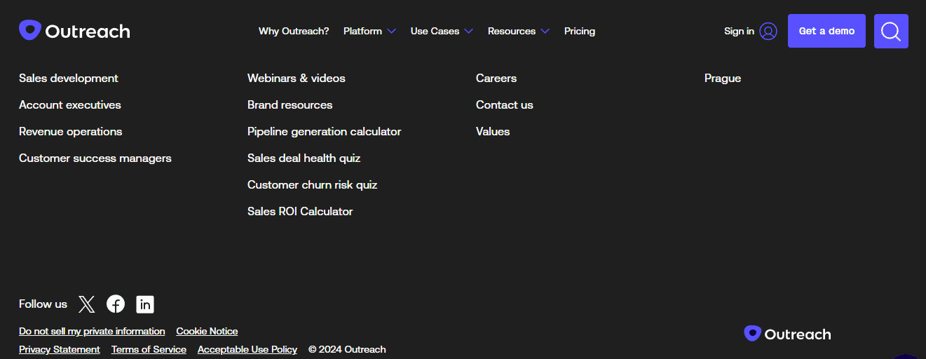926x359 pixels.
Task: Click the user profile icon by Sign in
Action: point(768,31)
